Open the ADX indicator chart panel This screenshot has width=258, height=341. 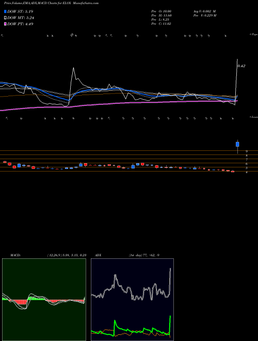tap(132, 300)
